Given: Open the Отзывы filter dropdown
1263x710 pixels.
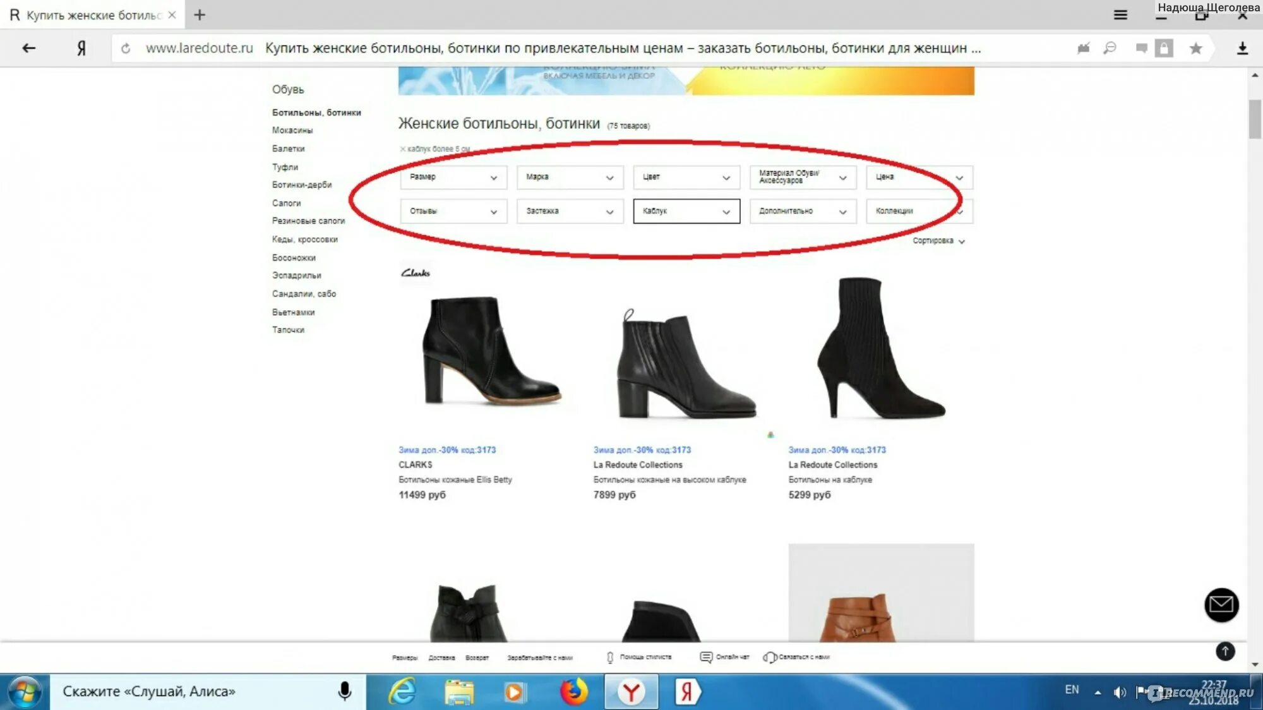Looking at the screenshot, I should (x=453, y=212).
